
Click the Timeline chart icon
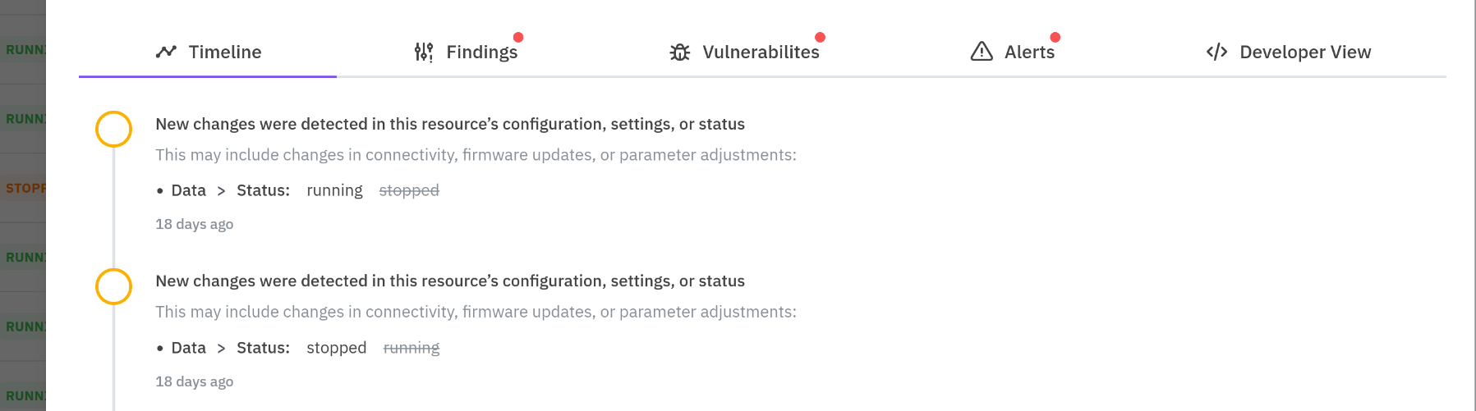[166, 52]
